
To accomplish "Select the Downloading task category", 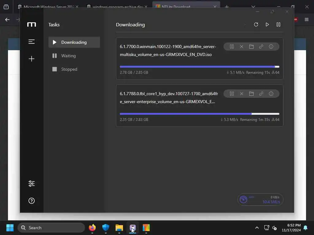I will tap(74, 42).
